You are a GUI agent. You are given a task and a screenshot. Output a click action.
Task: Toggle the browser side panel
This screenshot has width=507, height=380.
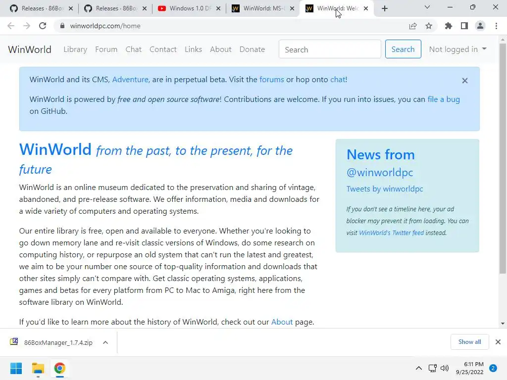point(464,26)
